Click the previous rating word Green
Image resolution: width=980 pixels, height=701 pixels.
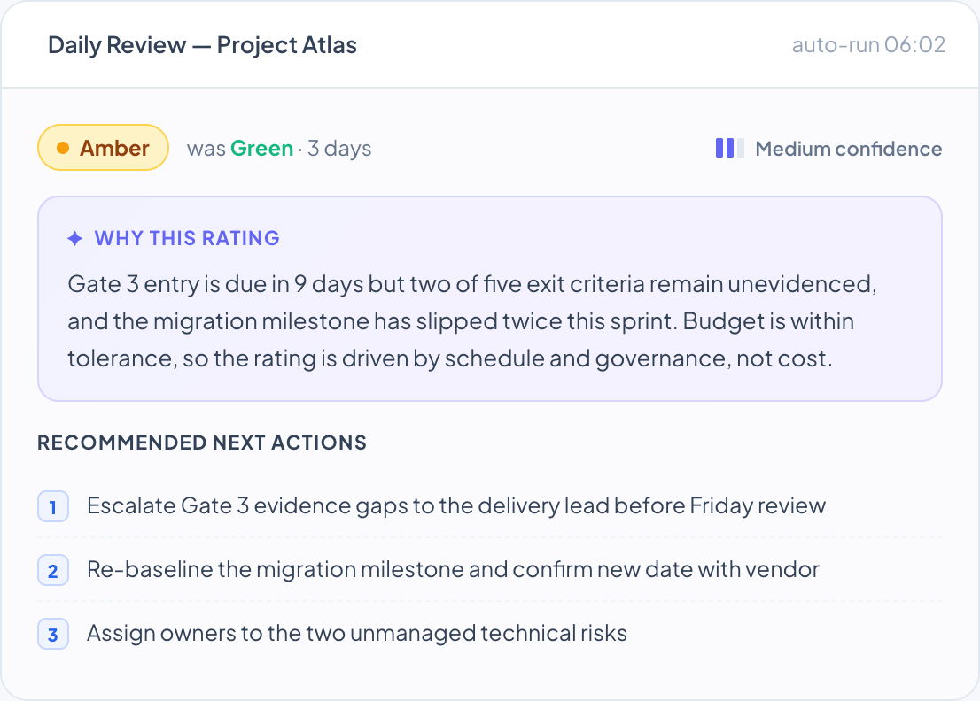click(262, 149)
